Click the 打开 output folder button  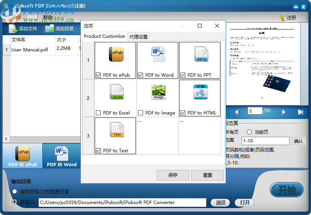coord(245,203)
